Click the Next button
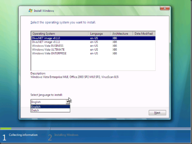This screenshot has width=192, height=144. [157, 113]
